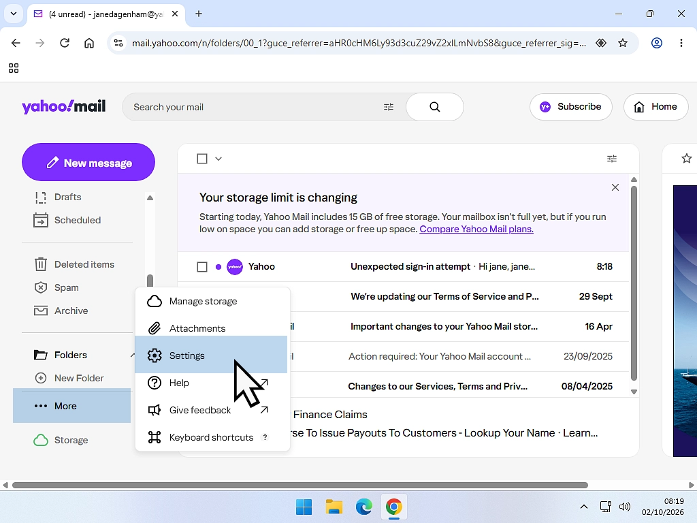
Task: Open the apps grid in bookmarks bar
Action: [14, 68]
